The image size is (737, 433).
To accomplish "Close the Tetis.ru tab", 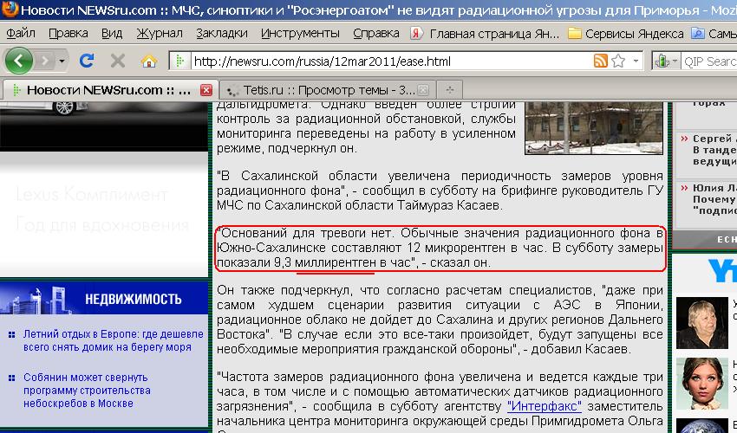I will (423, 90).
